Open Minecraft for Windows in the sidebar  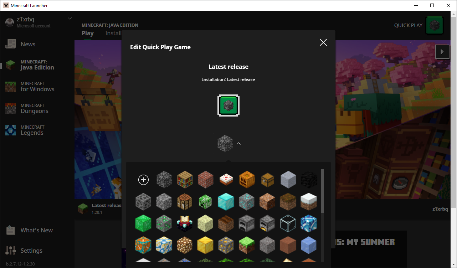coord(37,87)
